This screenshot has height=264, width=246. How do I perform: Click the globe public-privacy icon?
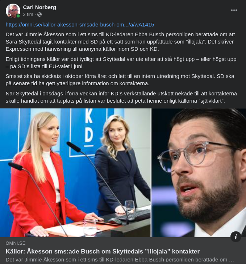click(x=39, y=15)
